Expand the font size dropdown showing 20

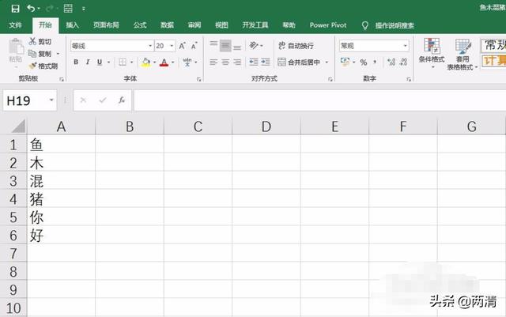tap(172, 46)
